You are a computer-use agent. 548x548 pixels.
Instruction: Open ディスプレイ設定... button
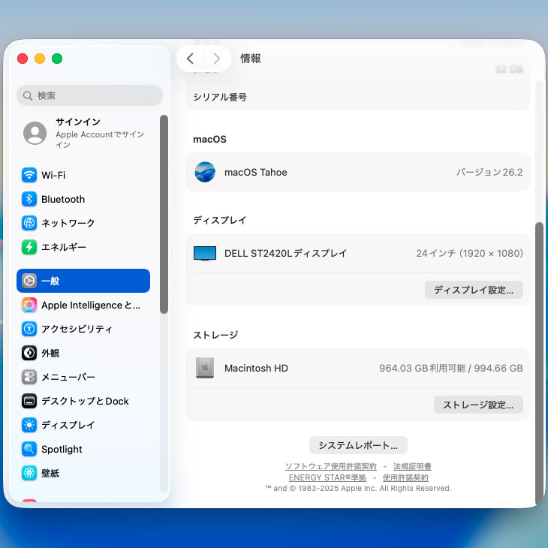click(x=474, y=290)
